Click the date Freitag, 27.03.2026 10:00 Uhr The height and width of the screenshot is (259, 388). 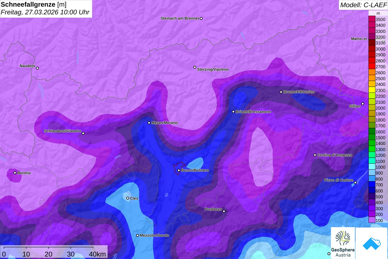click(45, 12)
